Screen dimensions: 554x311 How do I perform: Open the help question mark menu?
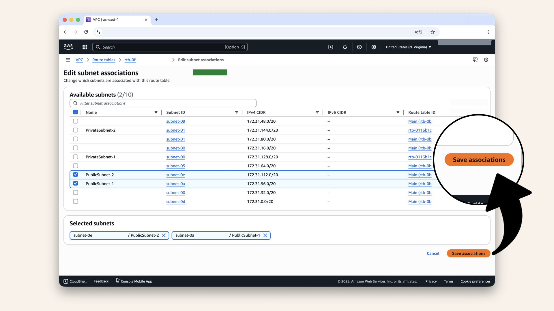pyautogui.click(x=359, y=47)
